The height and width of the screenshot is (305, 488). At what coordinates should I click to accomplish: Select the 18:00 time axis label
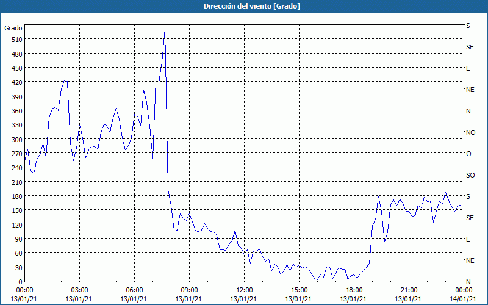click(x=354, y=290)
